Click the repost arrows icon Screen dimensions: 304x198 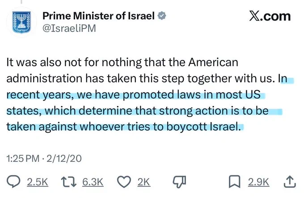click(x=69, y=181)
